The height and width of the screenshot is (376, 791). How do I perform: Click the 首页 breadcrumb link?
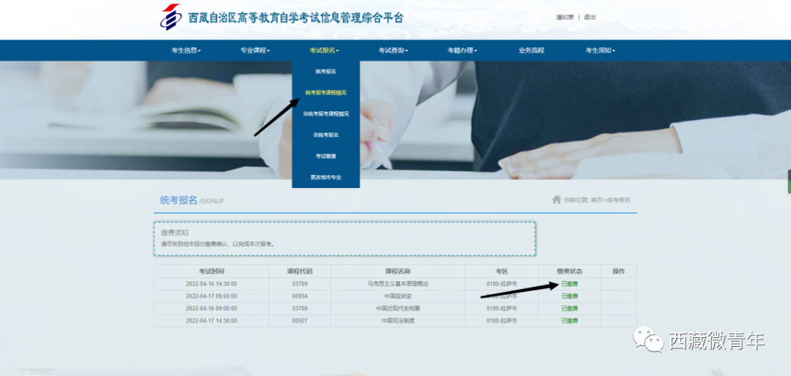pyautogui.click(x=597, y=200)
